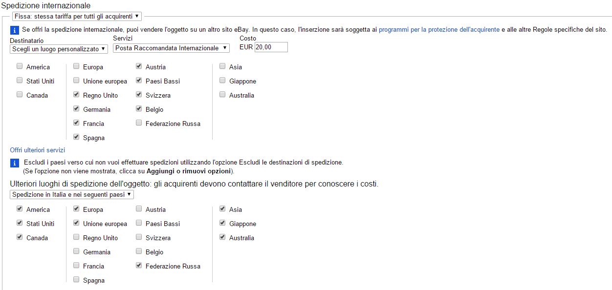Check Germania in the lower list

76,251
